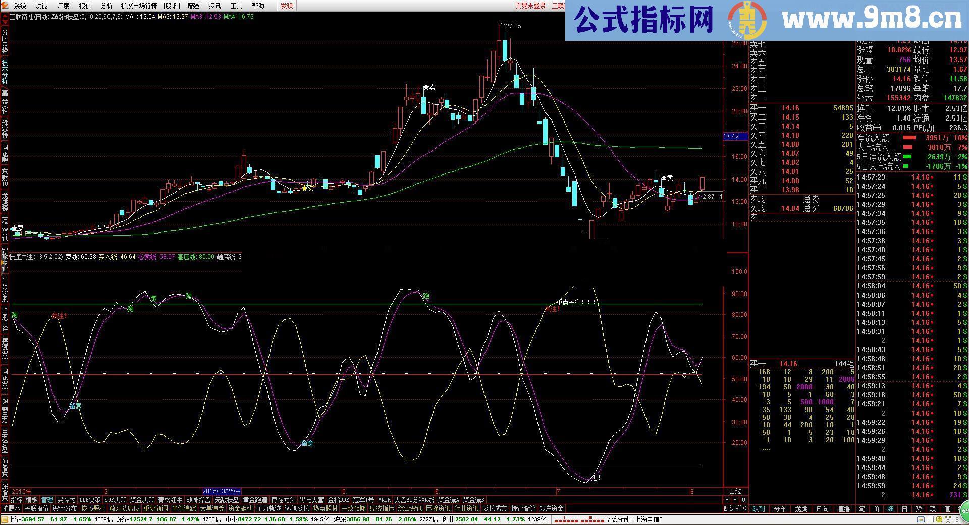Open the 日线 period selector

click(735, 491)
